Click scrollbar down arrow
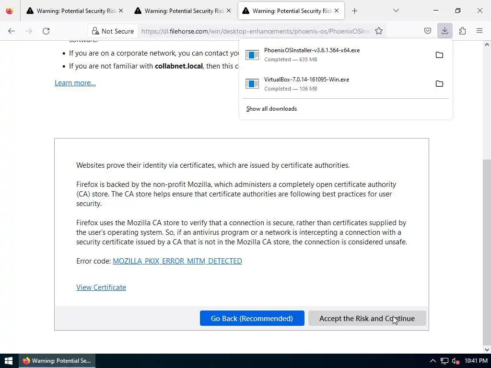Viewport: 491px width, 368px height. pos(487,349)
